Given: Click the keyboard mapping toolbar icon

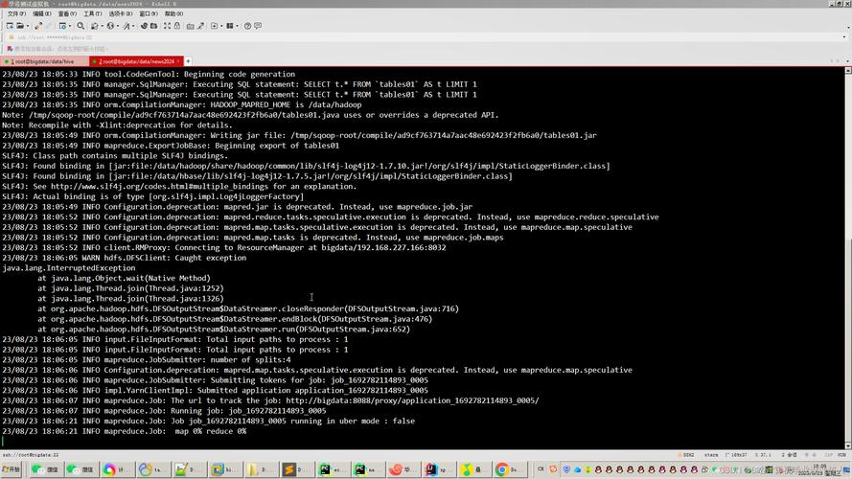Looking at the screenshot, I should point(190,26).
